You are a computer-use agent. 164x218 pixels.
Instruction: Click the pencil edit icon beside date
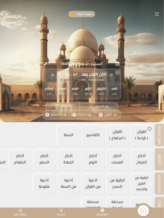46,64
